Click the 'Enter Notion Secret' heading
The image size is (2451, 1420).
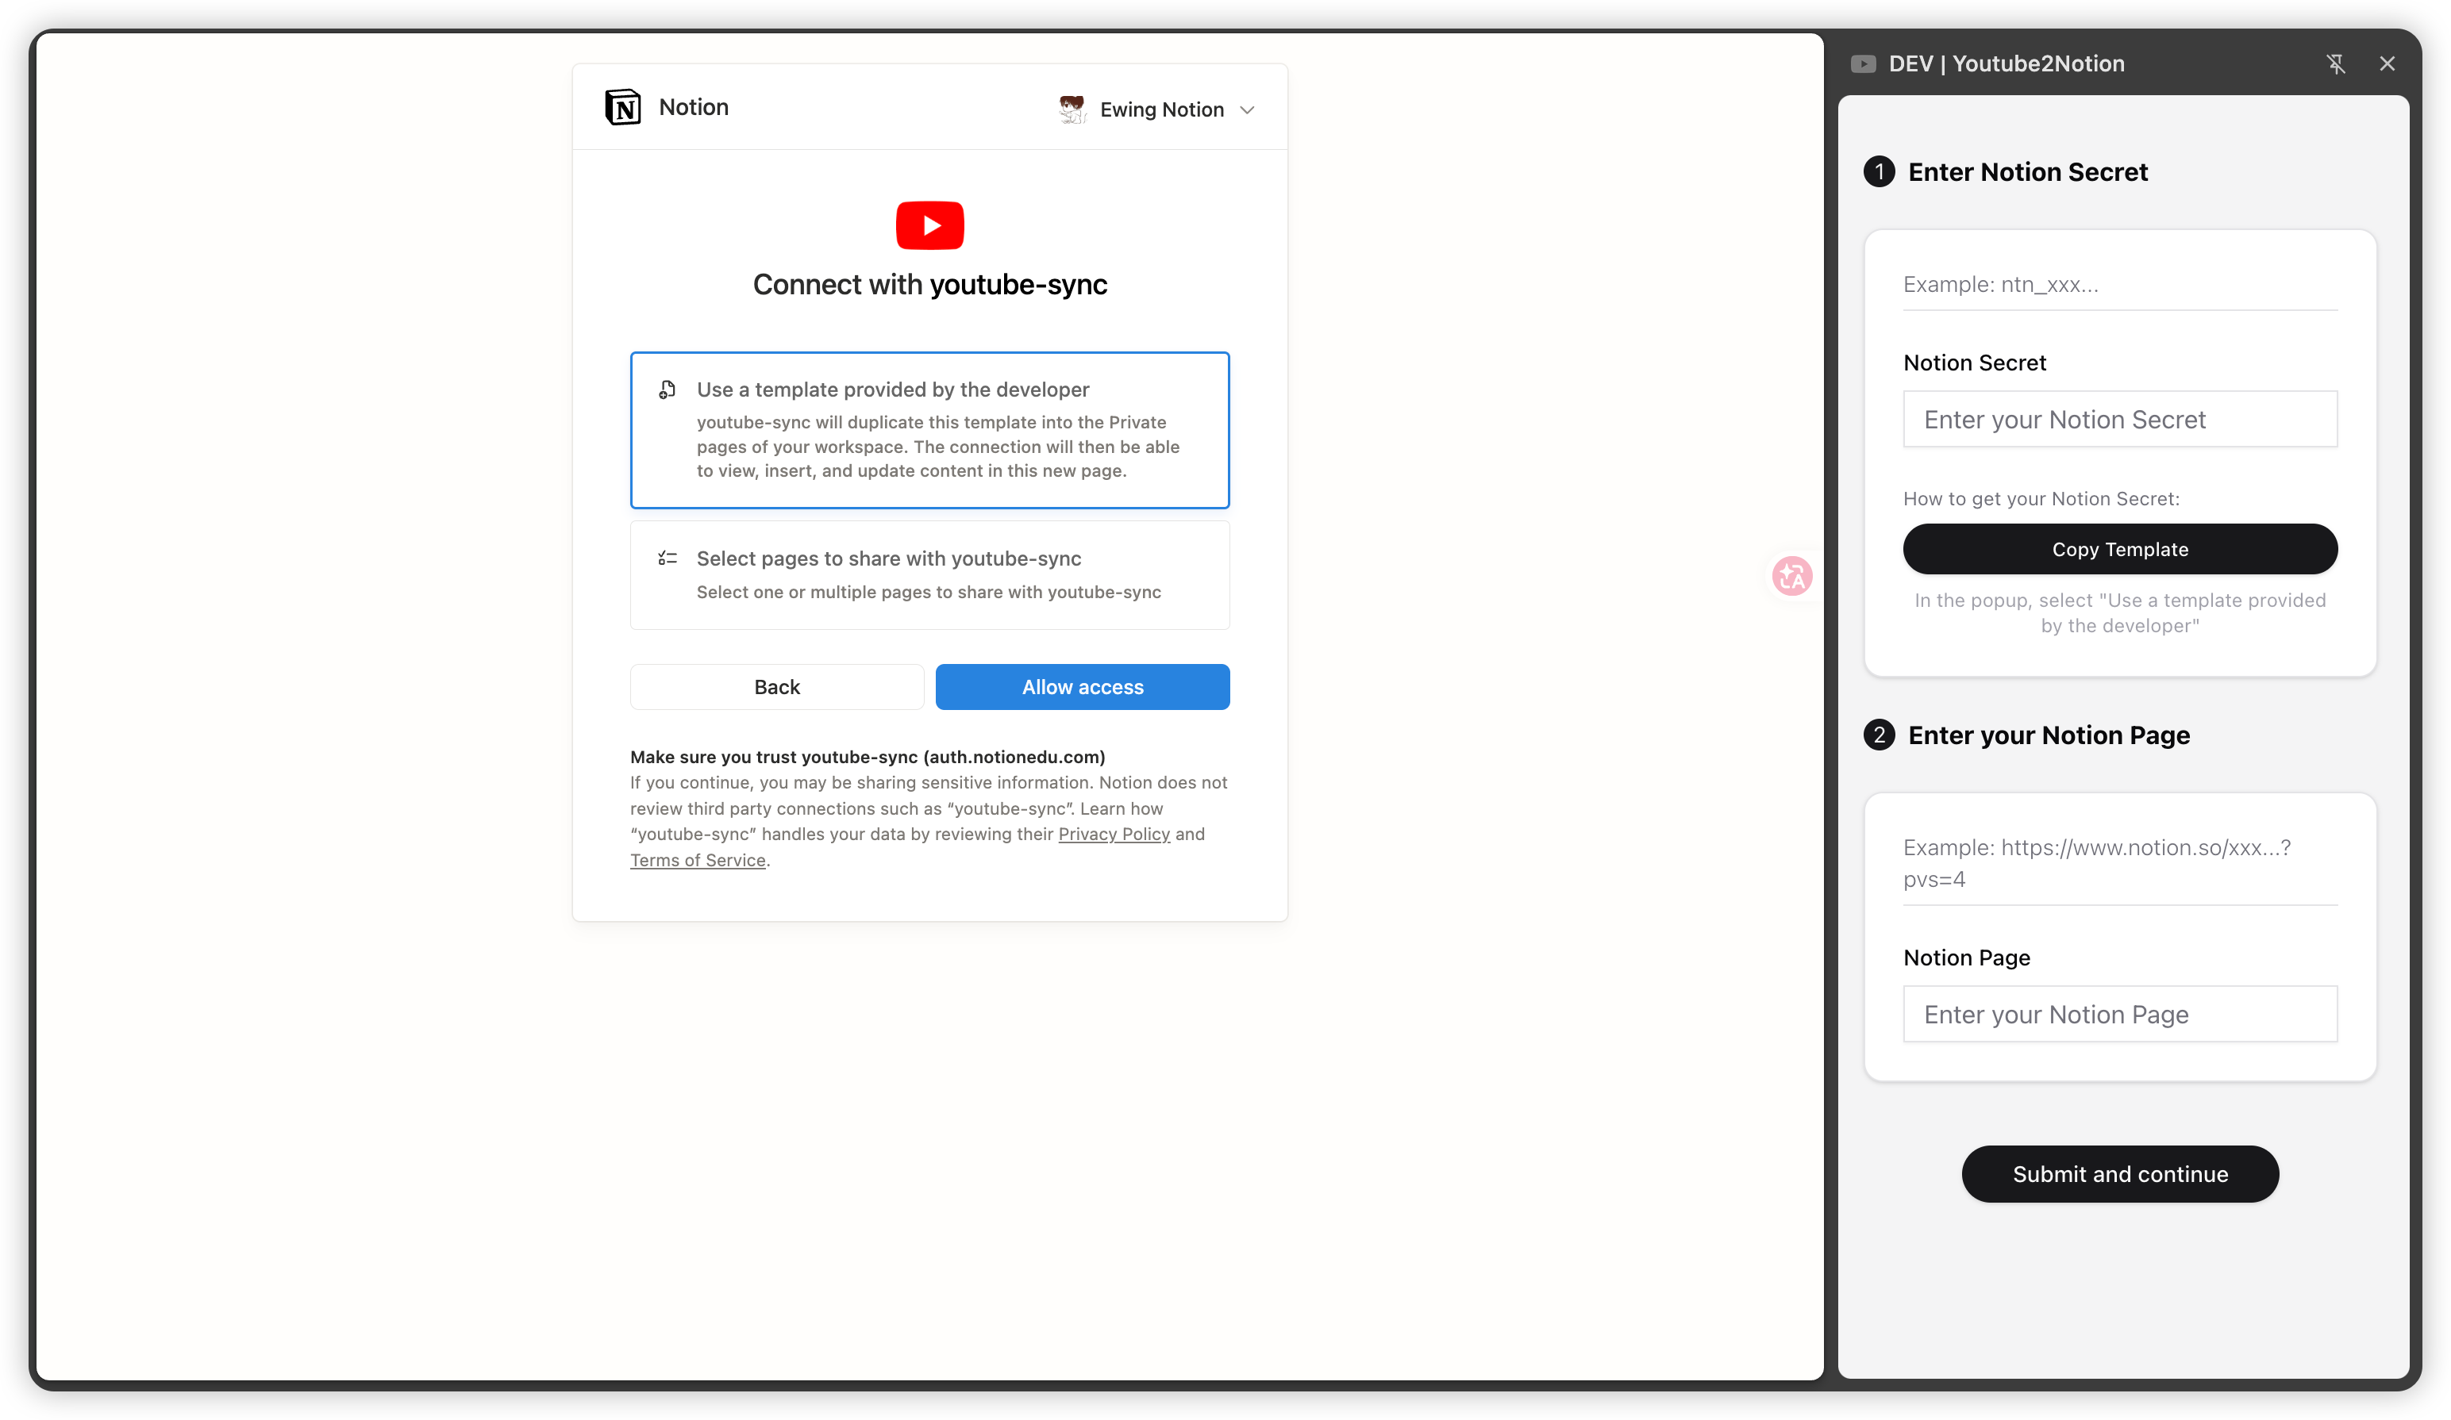coord(2027,172)
